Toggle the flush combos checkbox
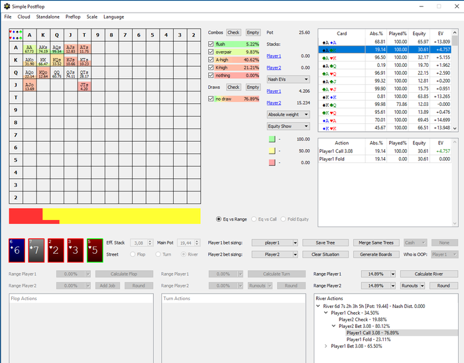 (x=211, y=44)
